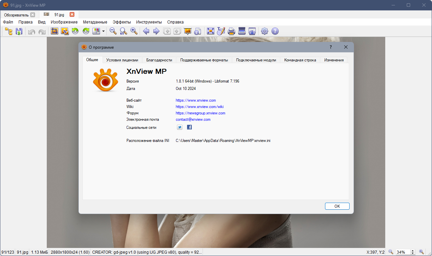This screenshot has width=432, height=256.
Task: Switch to the Подключаемые модули tab
Action: point(256,60)
